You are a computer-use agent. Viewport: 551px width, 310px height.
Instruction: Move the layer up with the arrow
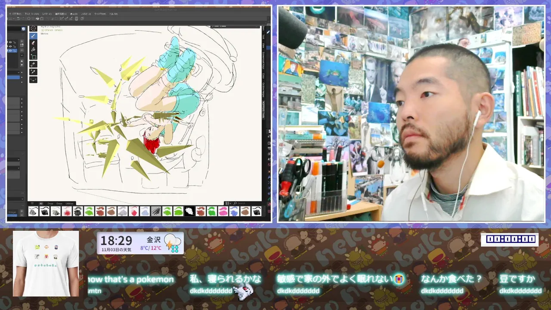(x=22, y=61)
